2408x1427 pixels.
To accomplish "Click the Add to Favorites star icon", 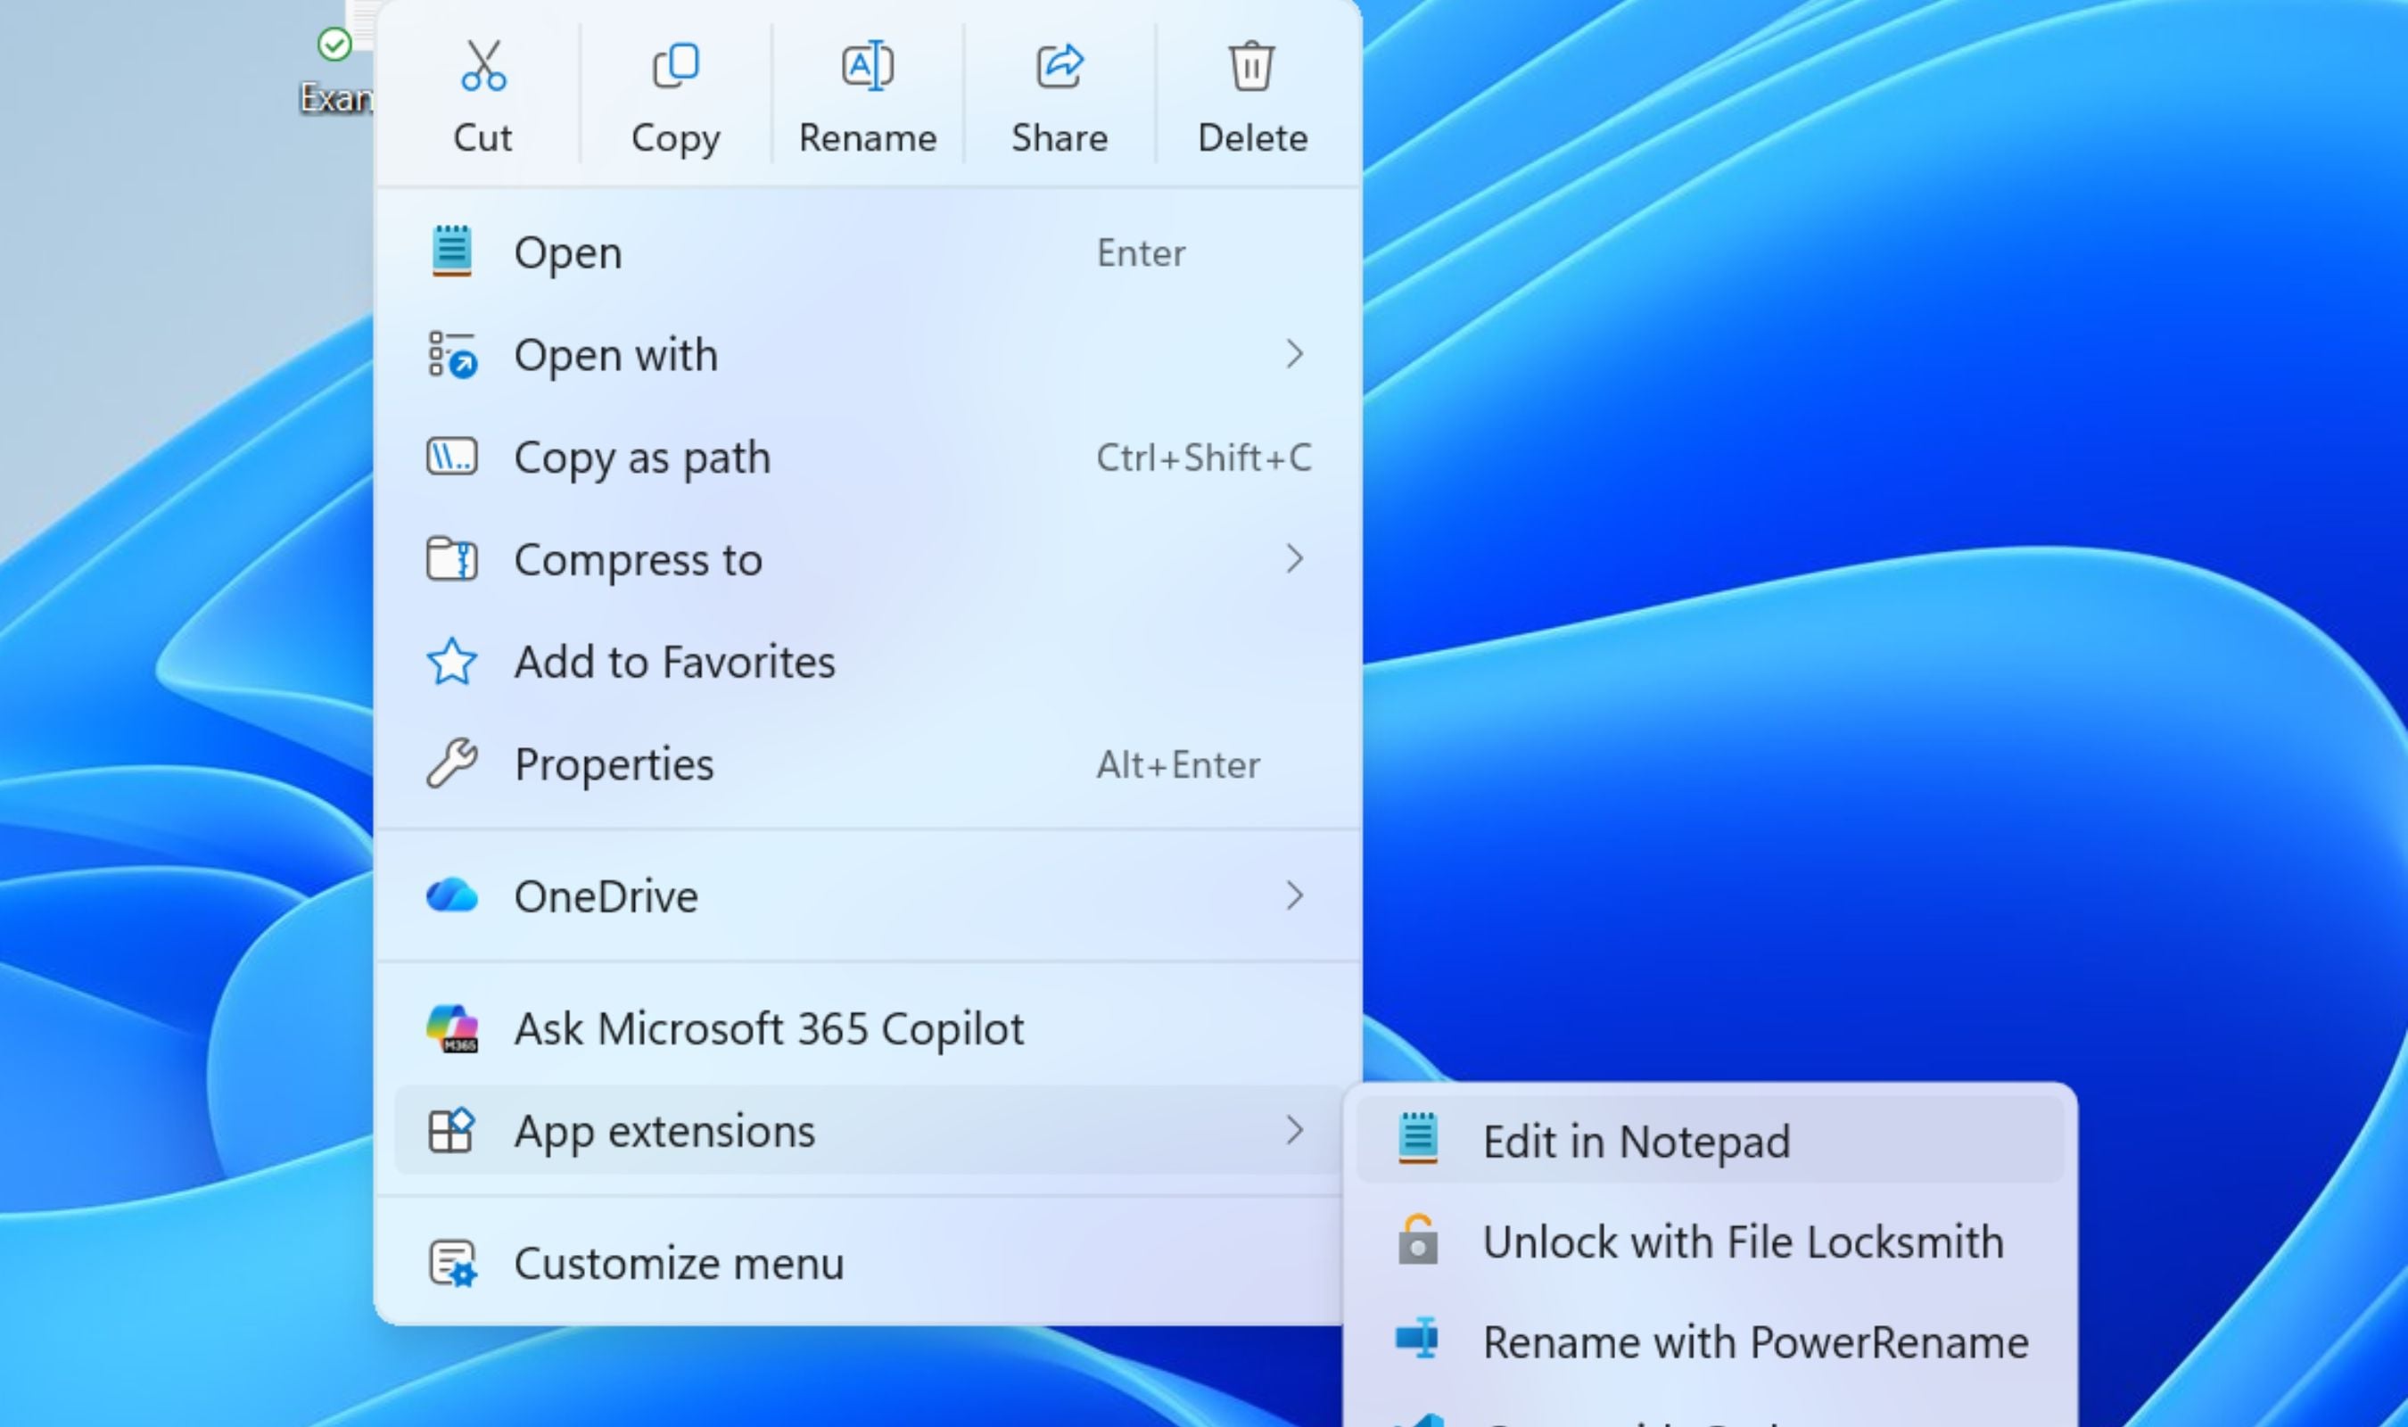I will [x=452, y=662].
